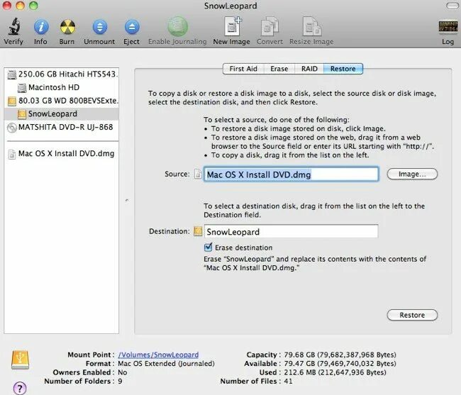The height and width of the screenshot is (395, 461).
Task: Click into the Source field
Action: tap(291, 174)
